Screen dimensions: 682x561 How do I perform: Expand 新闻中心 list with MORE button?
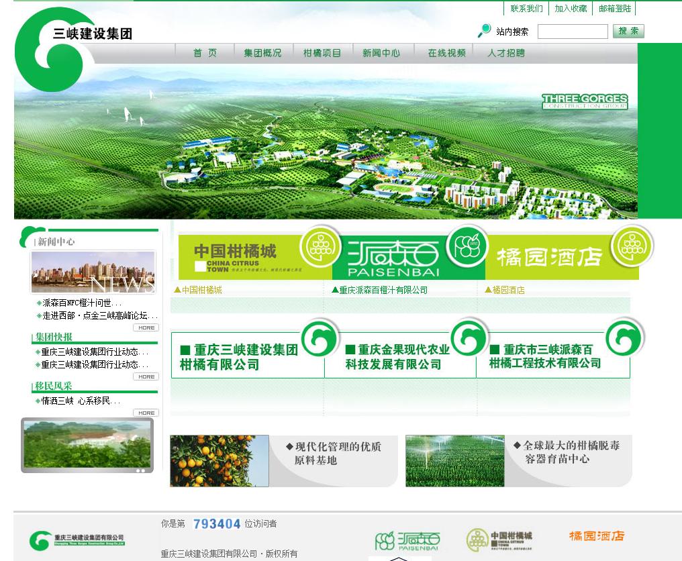pos(146,327)
